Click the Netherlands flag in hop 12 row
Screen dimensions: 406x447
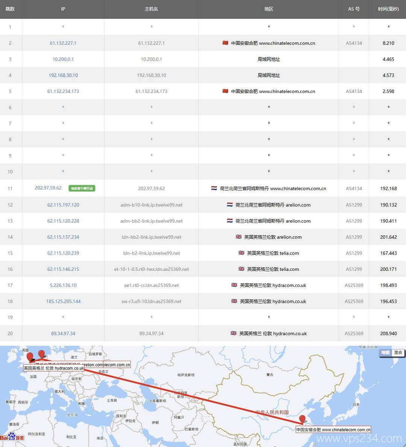tap(230, 205)
